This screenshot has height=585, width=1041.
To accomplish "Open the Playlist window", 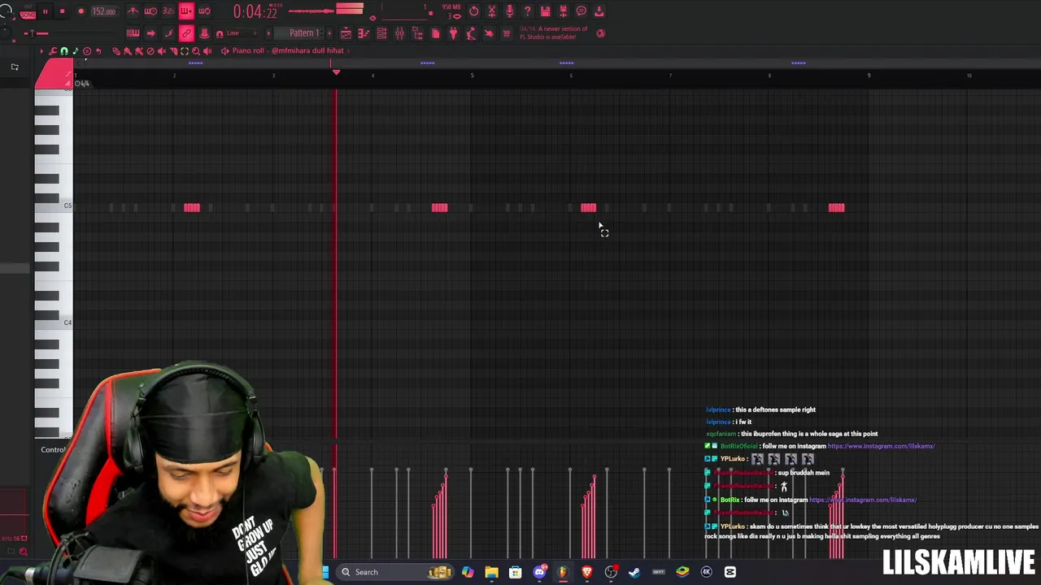I will coord(346,34).
